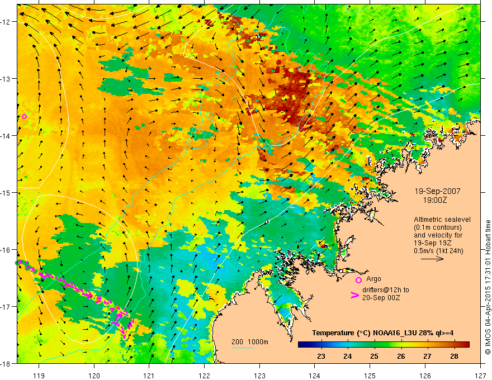492x380 pixels.
Task: Click the '120' longitude axis label
Action: pos(94,376)
